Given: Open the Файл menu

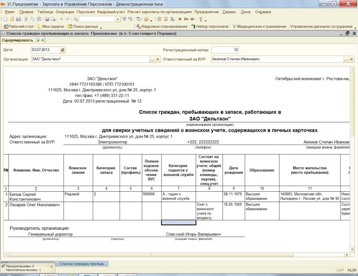Looking at the screenshot, I should click(9, 12).
